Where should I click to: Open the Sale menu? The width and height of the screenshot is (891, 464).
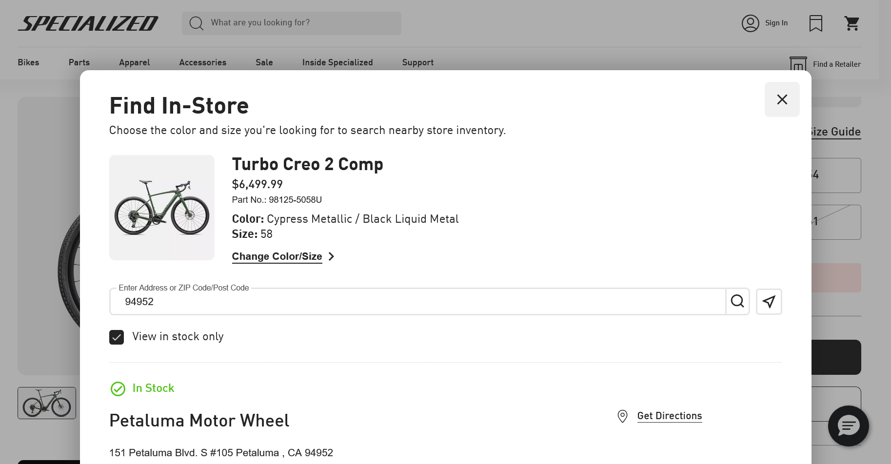(x=264, y=62)
